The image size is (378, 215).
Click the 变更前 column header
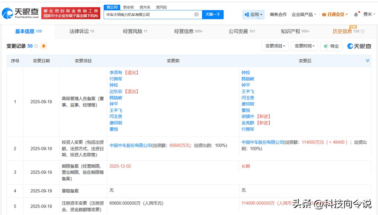point(173,61)
